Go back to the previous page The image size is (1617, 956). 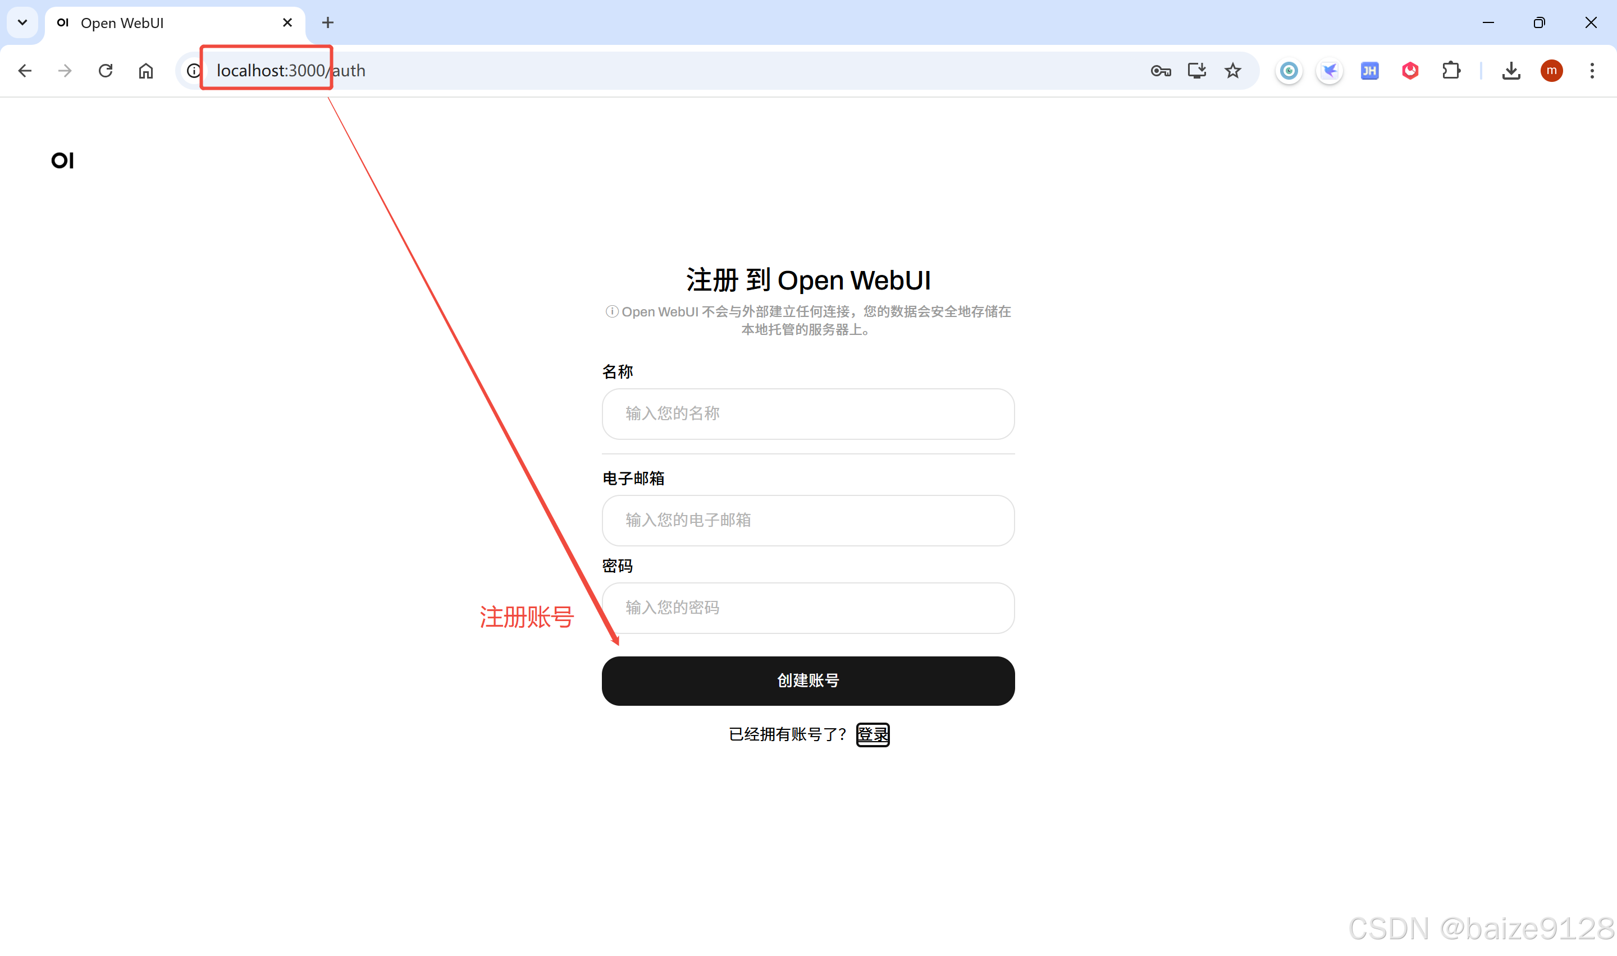[x=25, y=70]
